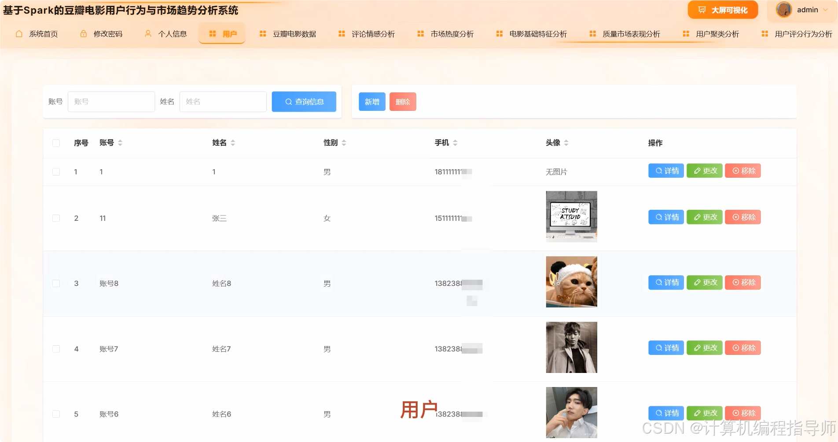Click the home icon beside 系统首页

point(18,33)
